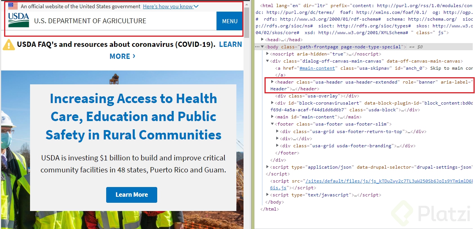Viewport: 475px width, 229px height.
Task: Expand the block-coronavirusalert div node
Action: coord(272,103)
